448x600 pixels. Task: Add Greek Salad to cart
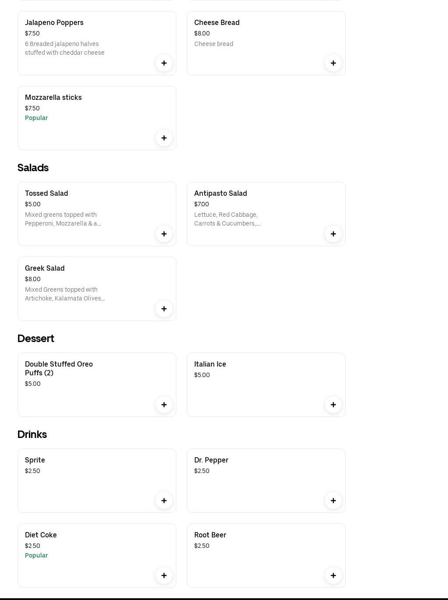(164, 309)
